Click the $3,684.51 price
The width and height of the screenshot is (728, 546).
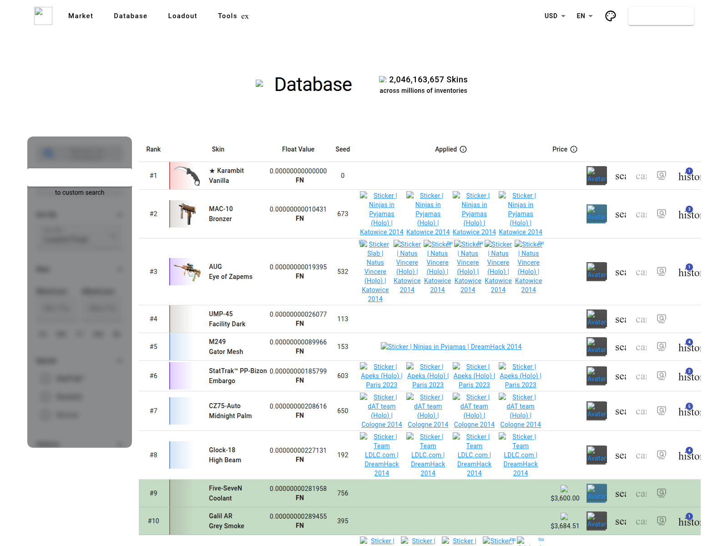[x=565, y=526]
